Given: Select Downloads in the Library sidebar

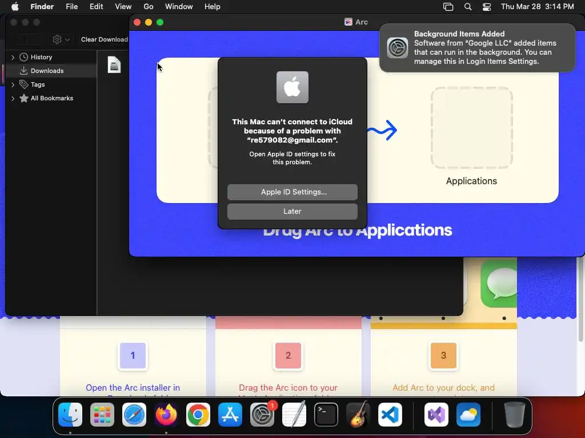Looking at the screenshot, I should click(51, 71).
